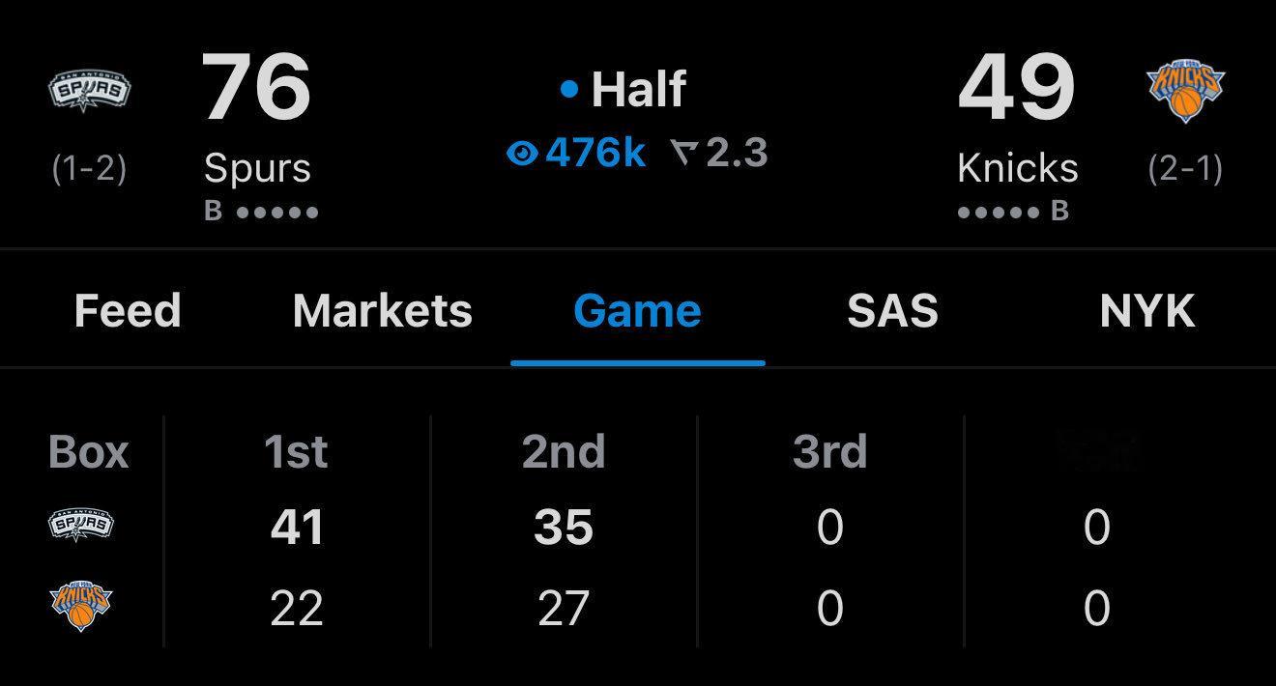Open the Markets tab
This screenshot has height=686, width=1276.
click(383, 311)
